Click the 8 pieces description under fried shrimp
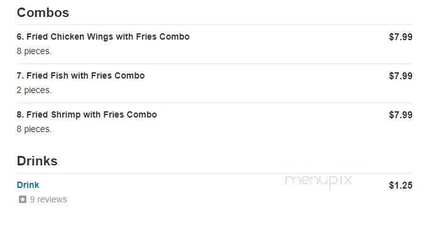Viewport: 431px width, 232px height. click(34, 129)
